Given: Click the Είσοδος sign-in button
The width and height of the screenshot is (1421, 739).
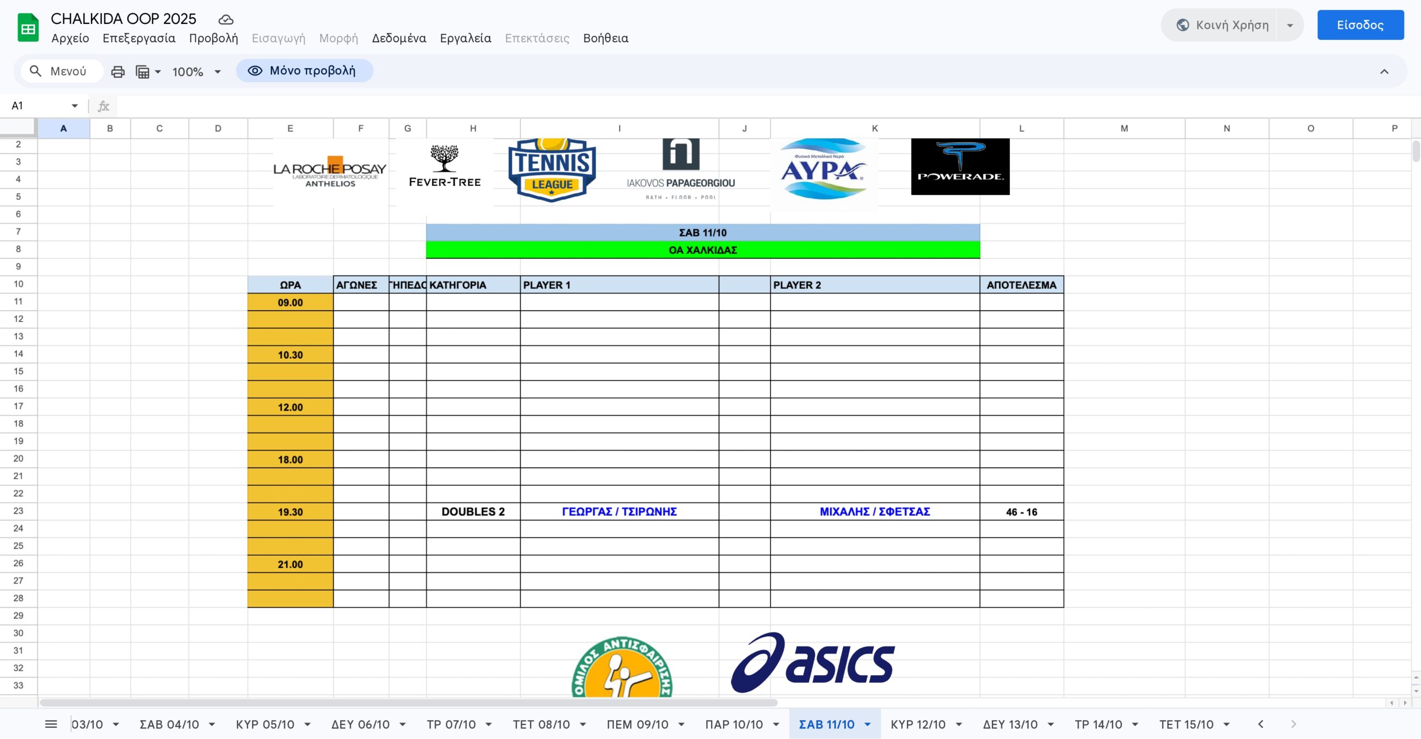Looking at the screenshot, I should click(x=1359, y=25).
